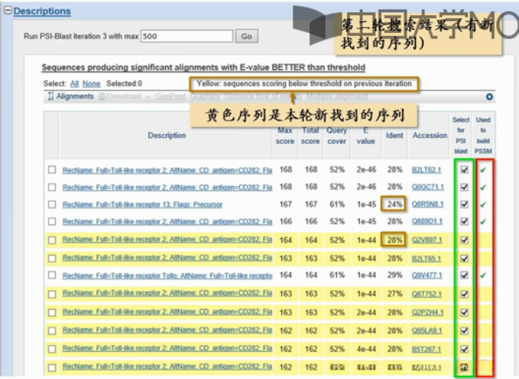
Task: Open the Descriptions heading link
Action: click(42, 11)
